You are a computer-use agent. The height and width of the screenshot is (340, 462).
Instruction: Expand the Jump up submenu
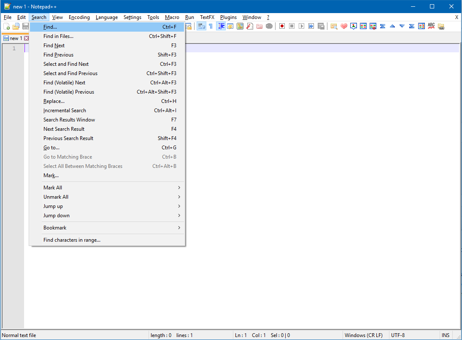tap(107, 206)
